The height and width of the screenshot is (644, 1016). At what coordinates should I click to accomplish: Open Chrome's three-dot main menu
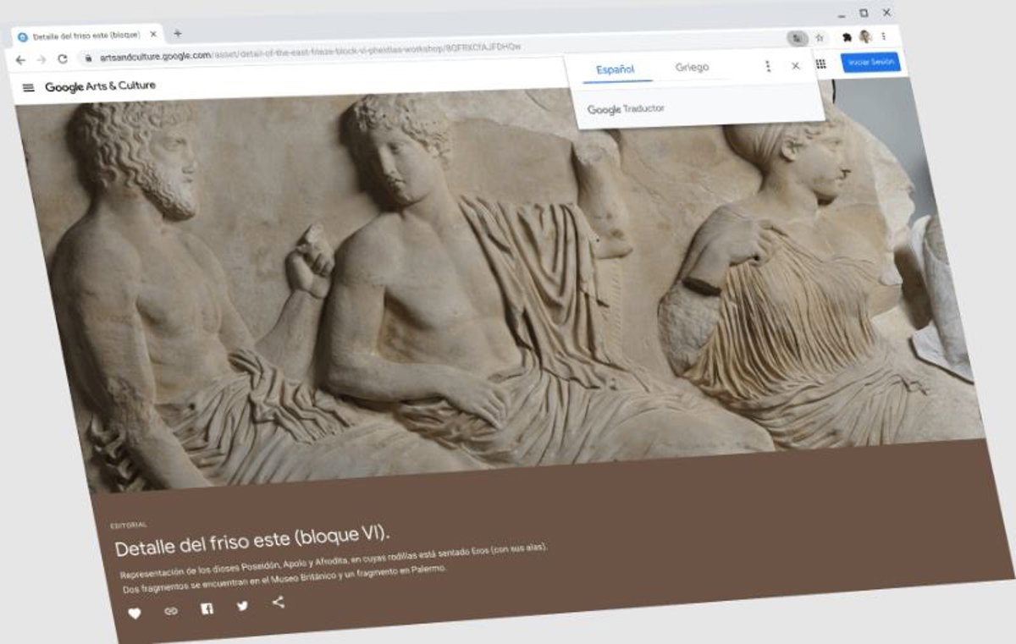[884, 36]
